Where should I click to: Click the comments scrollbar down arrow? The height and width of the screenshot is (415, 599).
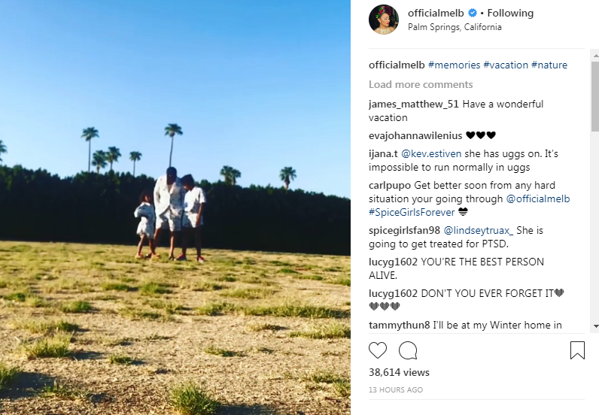click(595, 326)
